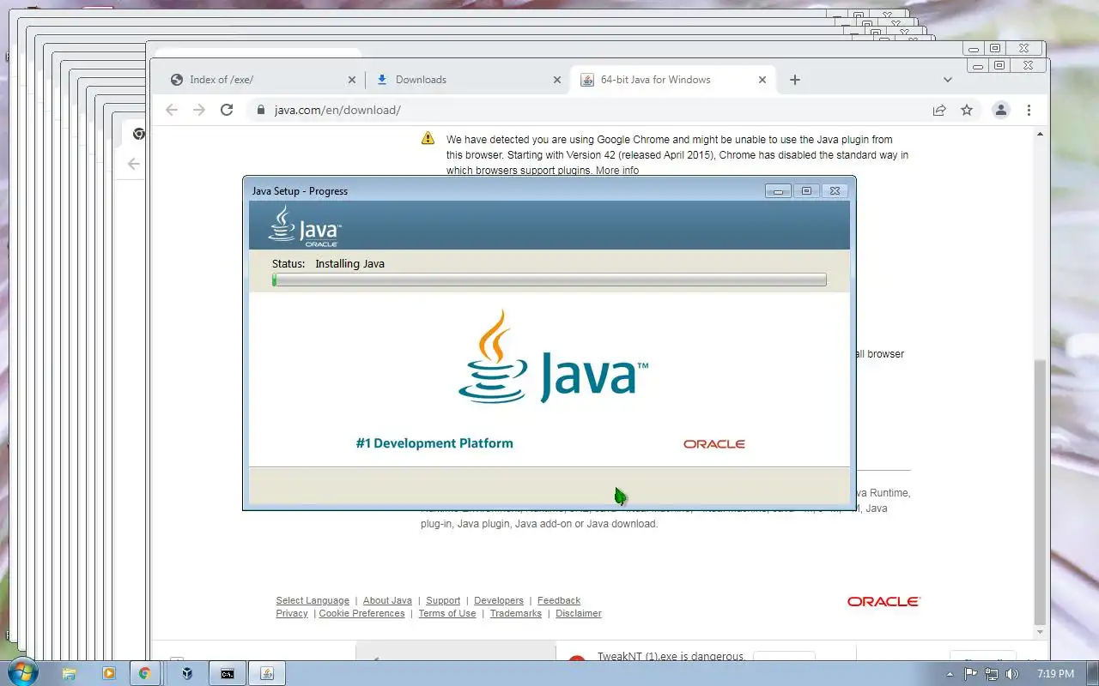Click the lock icon beside java.com address

260,110
